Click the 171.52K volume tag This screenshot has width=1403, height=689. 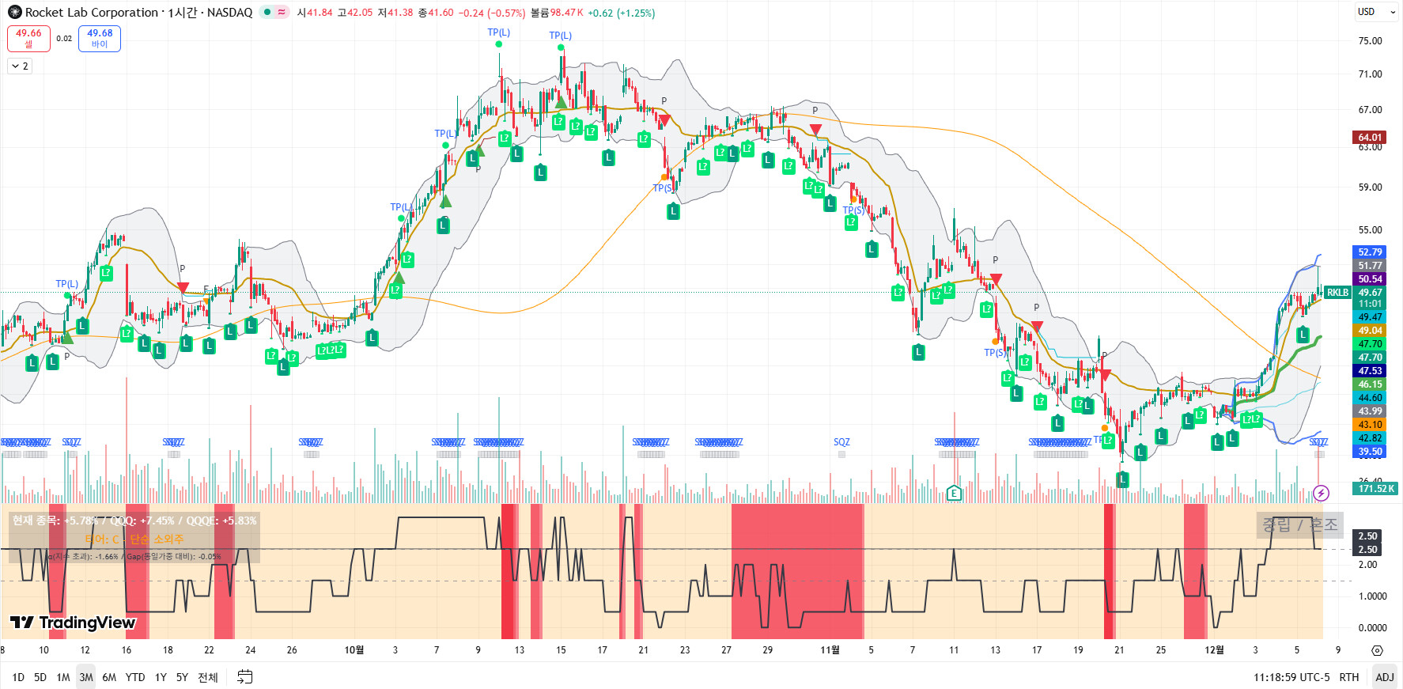click(1376, 489)
